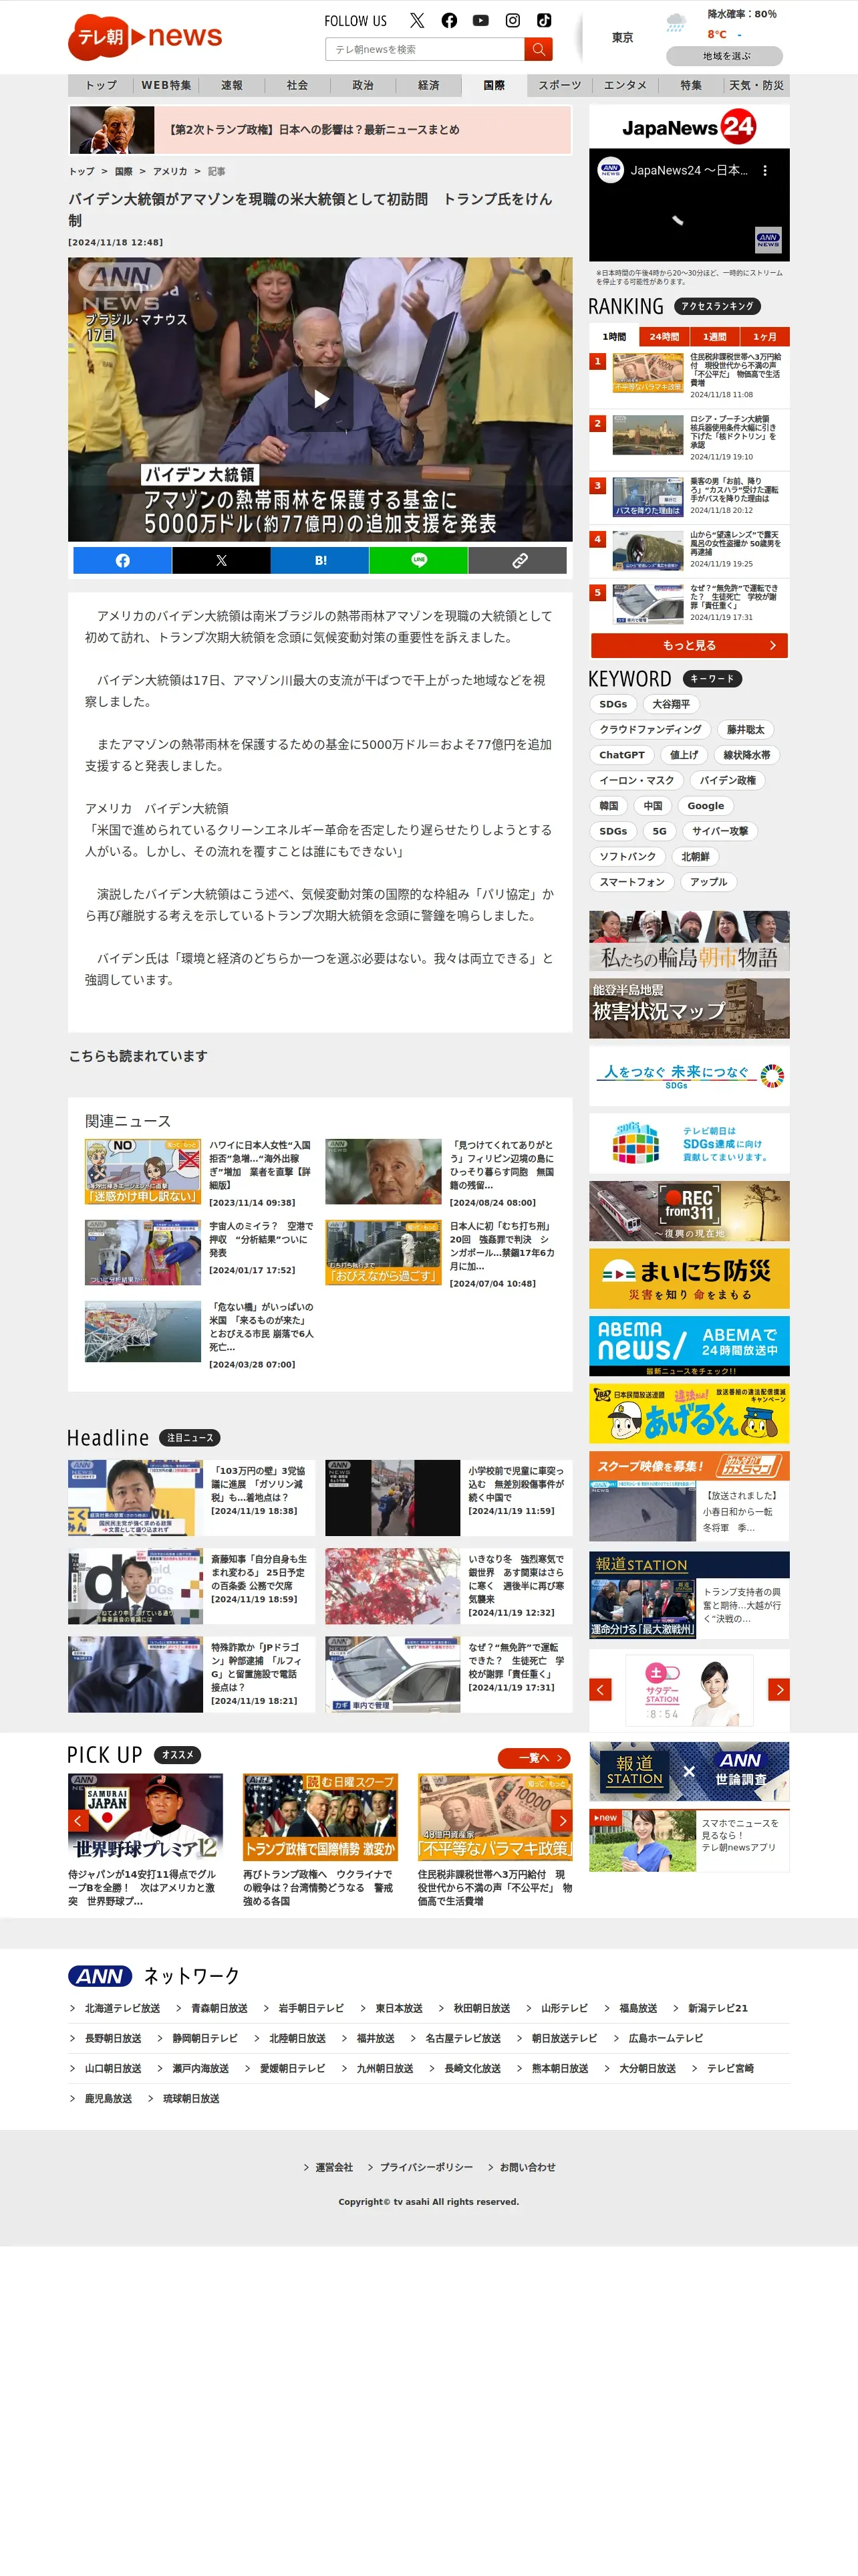
Task: Switch ranking to 1ヶ月 tab
Action: click(x=765, y=336)
